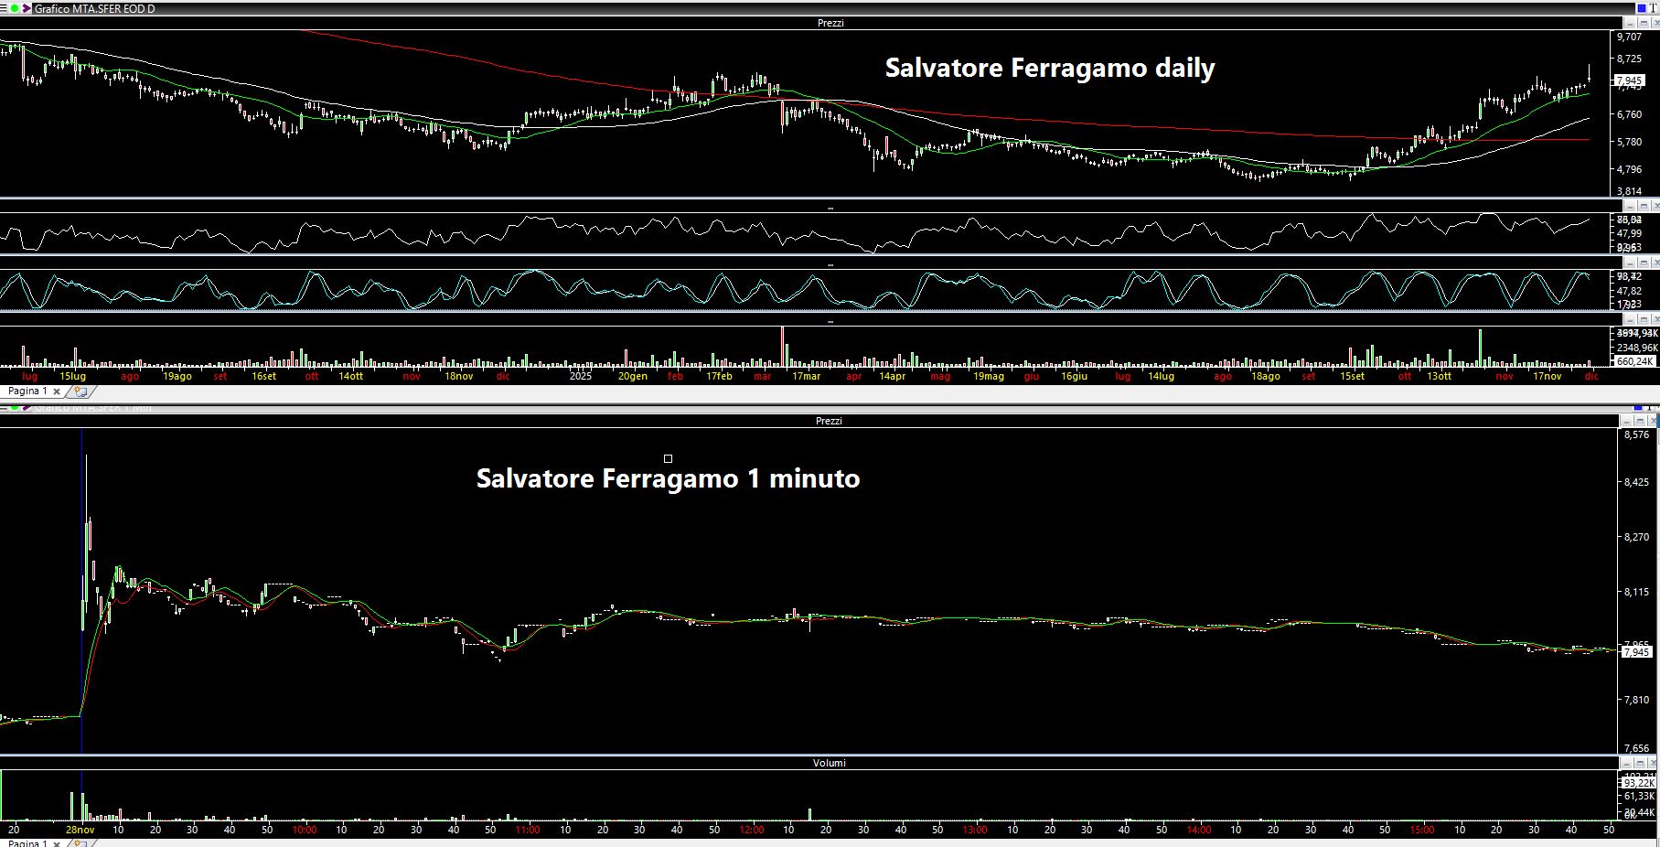Viewport: 1660px width, 847px height.
Task: Maximize the Volumi panel
Action: pos(1639,762)
